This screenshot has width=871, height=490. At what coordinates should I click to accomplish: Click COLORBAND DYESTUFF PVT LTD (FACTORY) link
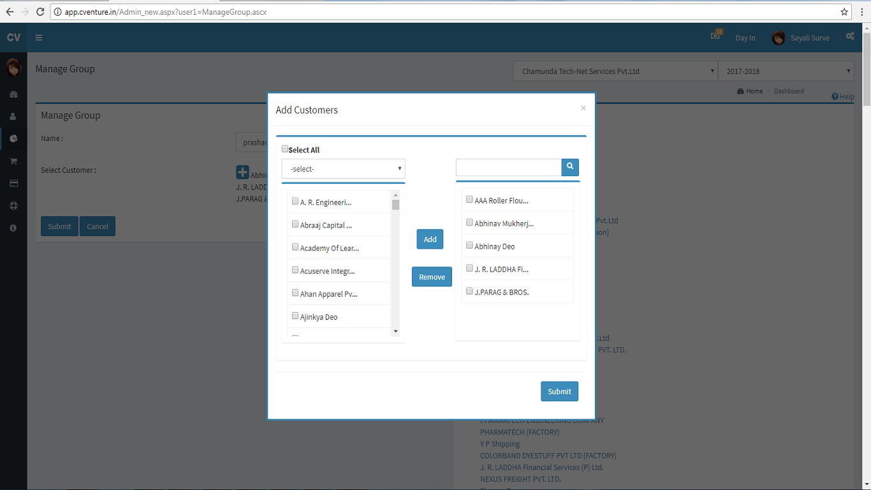point(548,456)
